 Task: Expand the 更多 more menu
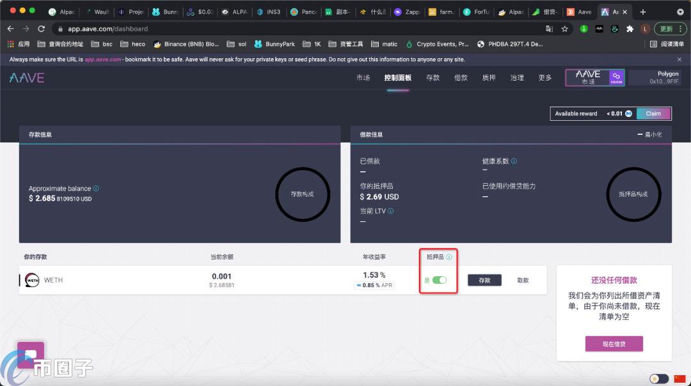coord(544,77)
